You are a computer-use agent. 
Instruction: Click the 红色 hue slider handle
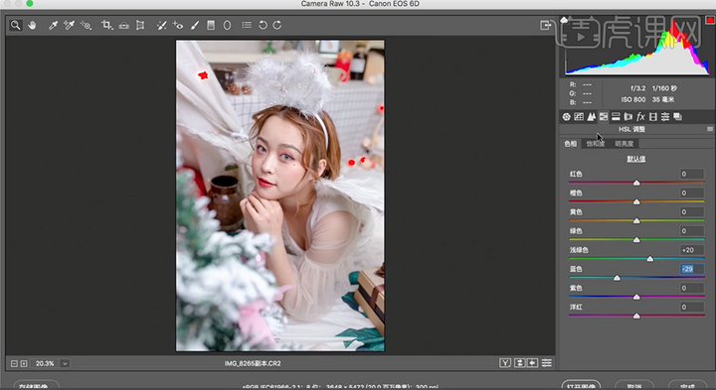coord(636,183)
